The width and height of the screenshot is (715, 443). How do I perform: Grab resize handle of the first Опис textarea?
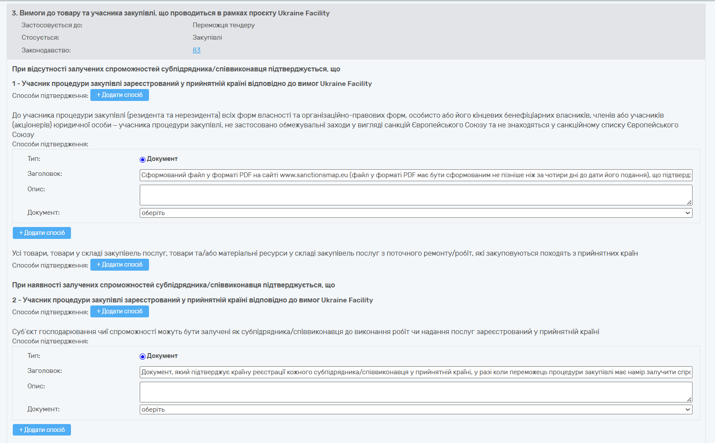click(689, 202)
